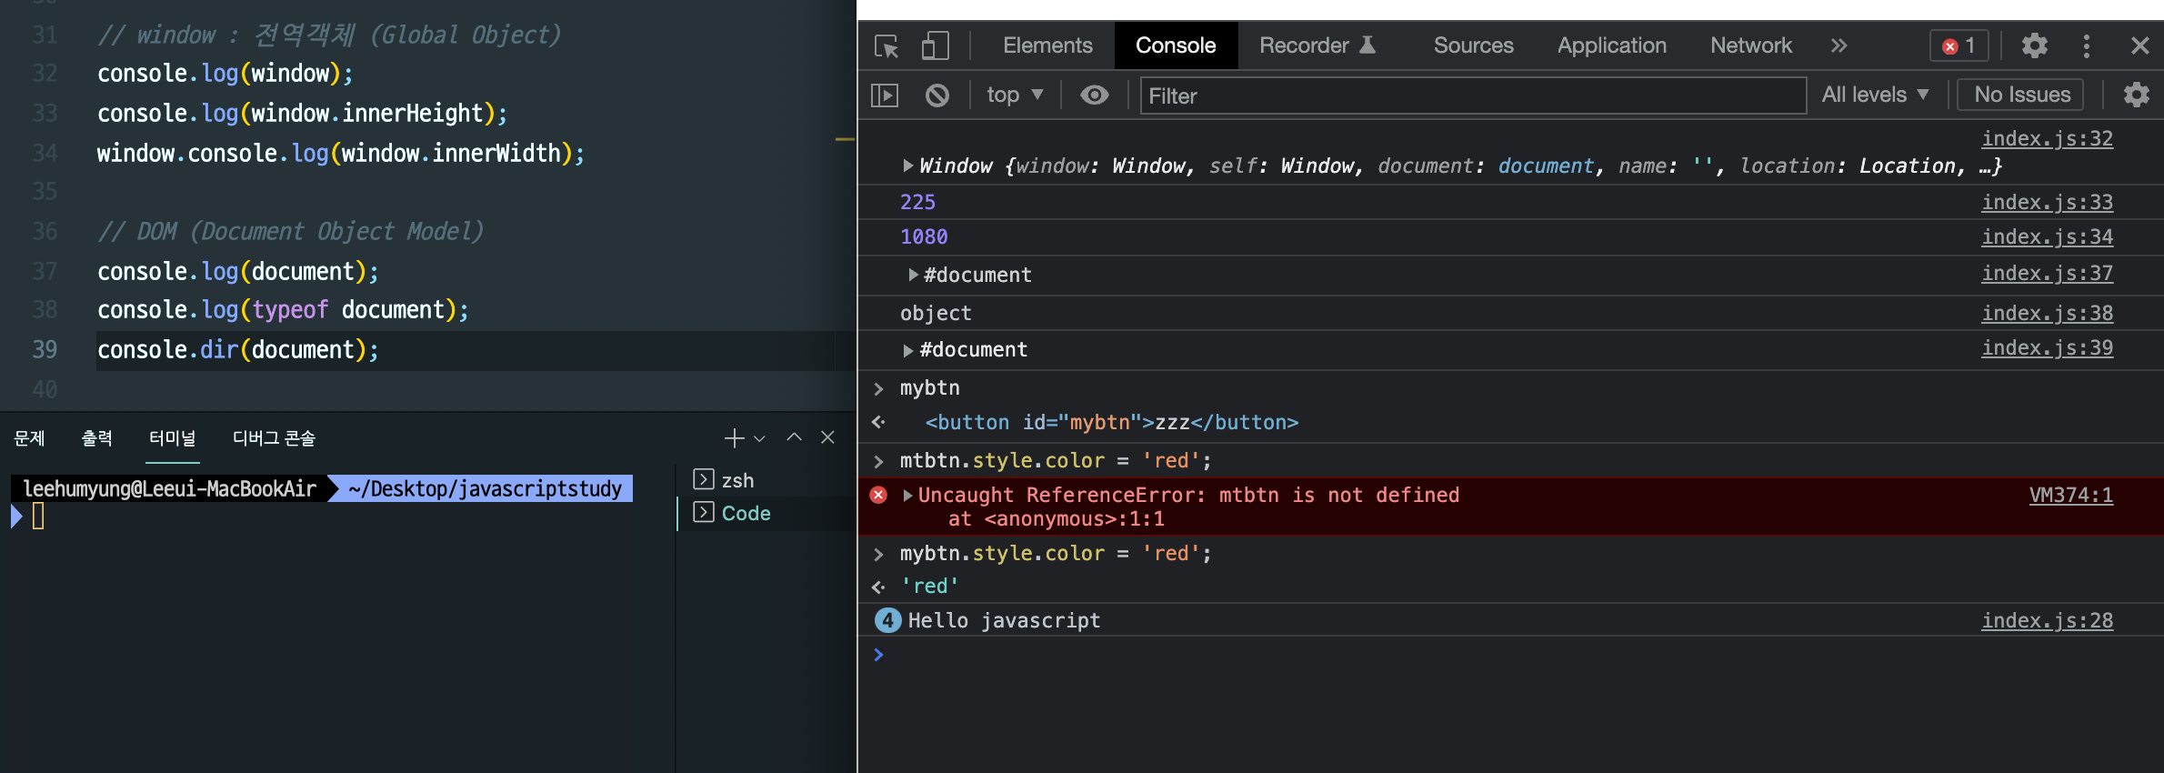Expand the #document entry from index.js:37
This screenshot has width=2164, height=773.
click(x=913, y=275)
